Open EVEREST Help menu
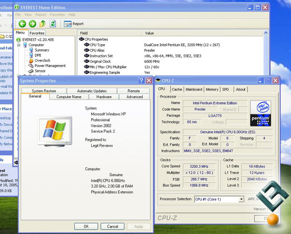This screenshot has width=291, height=234. click(72, 15)
